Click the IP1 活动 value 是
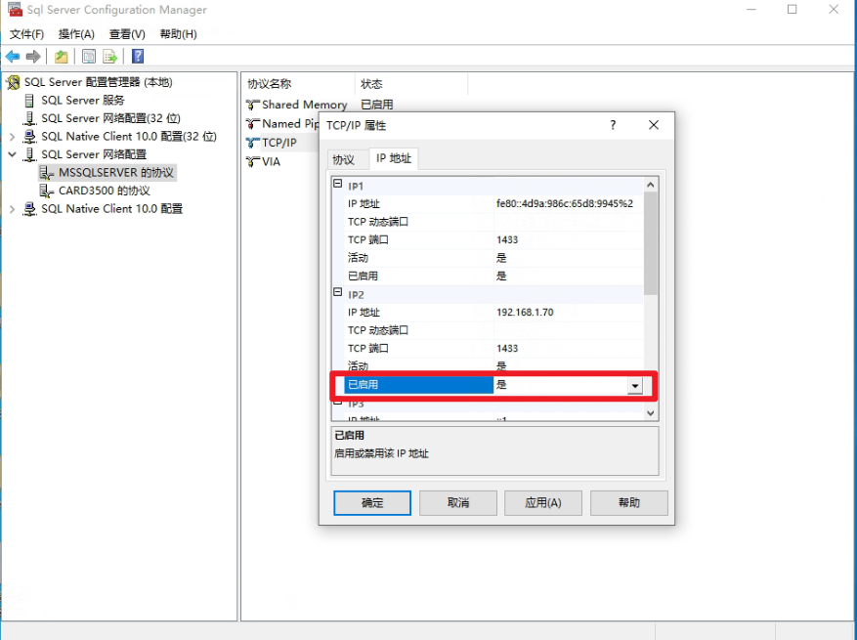857x640 pixels. point(501,258)
